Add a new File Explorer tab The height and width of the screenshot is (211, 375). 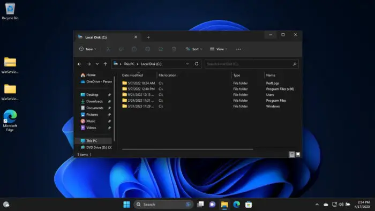point(148,37)
